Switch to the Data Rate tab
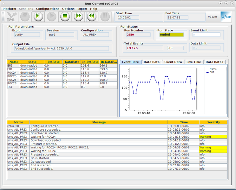 point(152,62)
